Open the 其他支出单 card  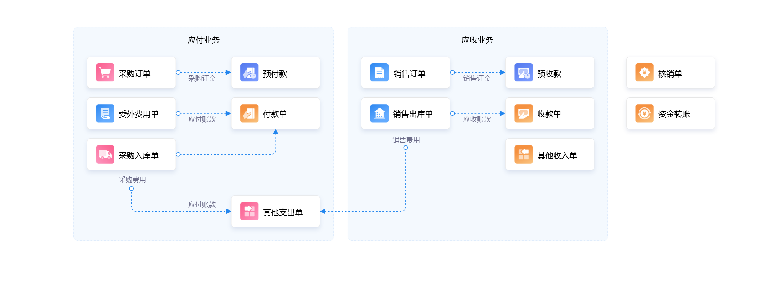coord(276,211)
